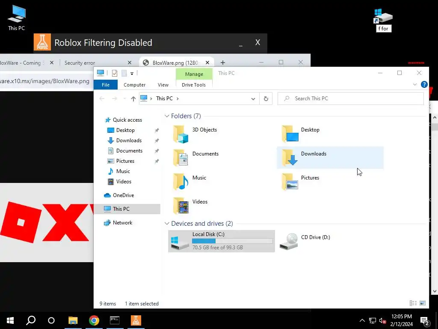Select Pictures in the navigation pane

point(125,161)
